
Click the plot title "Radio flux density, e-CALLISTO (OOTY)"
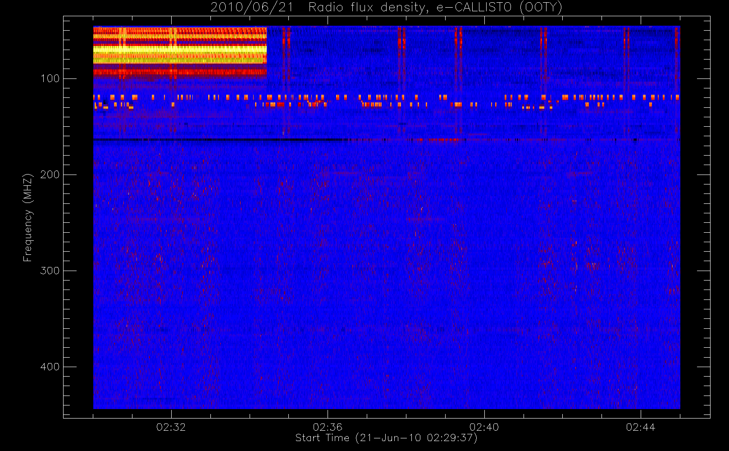pyautogui.click(x=435, y=7)
